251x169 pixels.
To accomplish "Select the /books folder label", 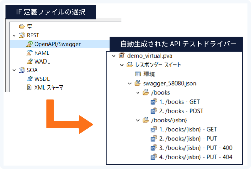I will [x=160, y=92].
